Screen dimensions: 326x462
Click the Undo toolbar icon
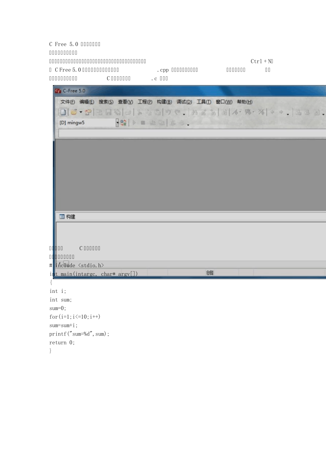(168, 112)
